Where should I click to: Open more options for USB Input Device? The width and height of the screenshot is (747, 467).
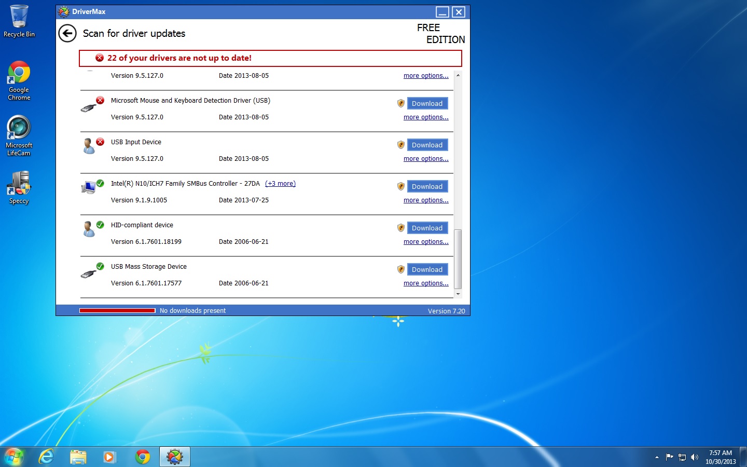click(426, 159)
